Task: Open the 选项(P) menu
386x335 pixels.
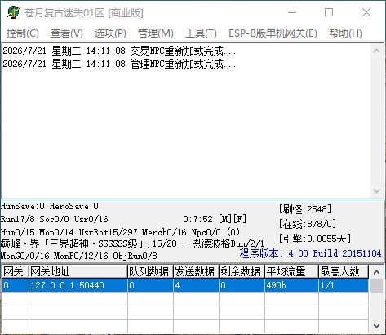Action: tap(110, 33)
